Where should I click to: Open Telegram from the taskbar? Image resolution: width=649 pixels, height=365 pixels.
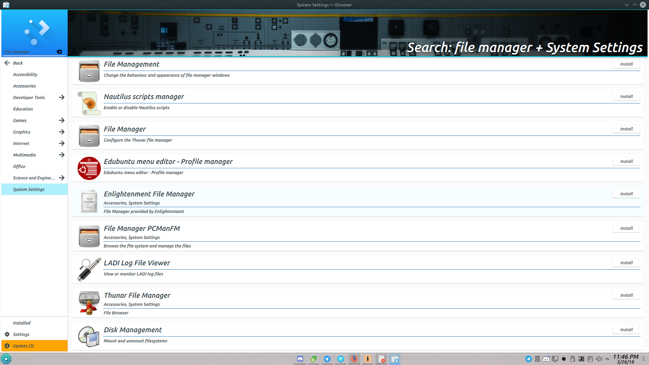[327, 359]
